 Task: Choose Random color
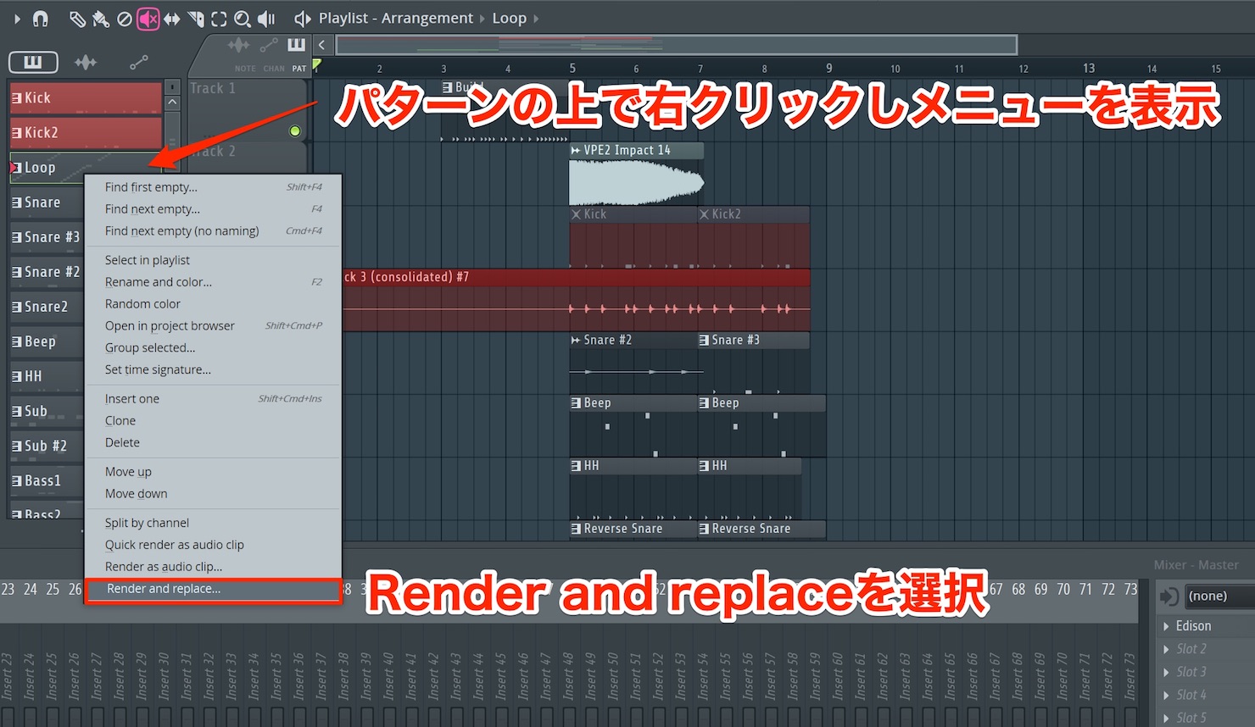click(213, 304)
